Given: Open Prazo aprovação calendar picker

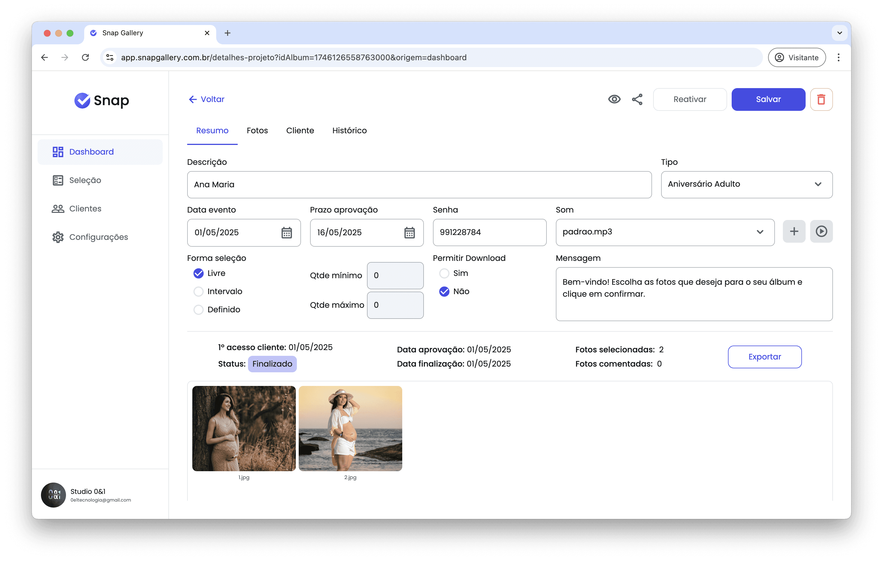Looking at the screenshot, I should 409,233.
